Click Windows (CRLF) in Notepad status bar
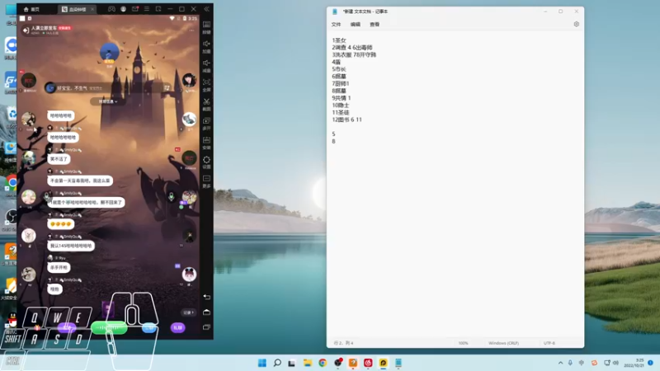660x371 pixels. pos(503,343)
